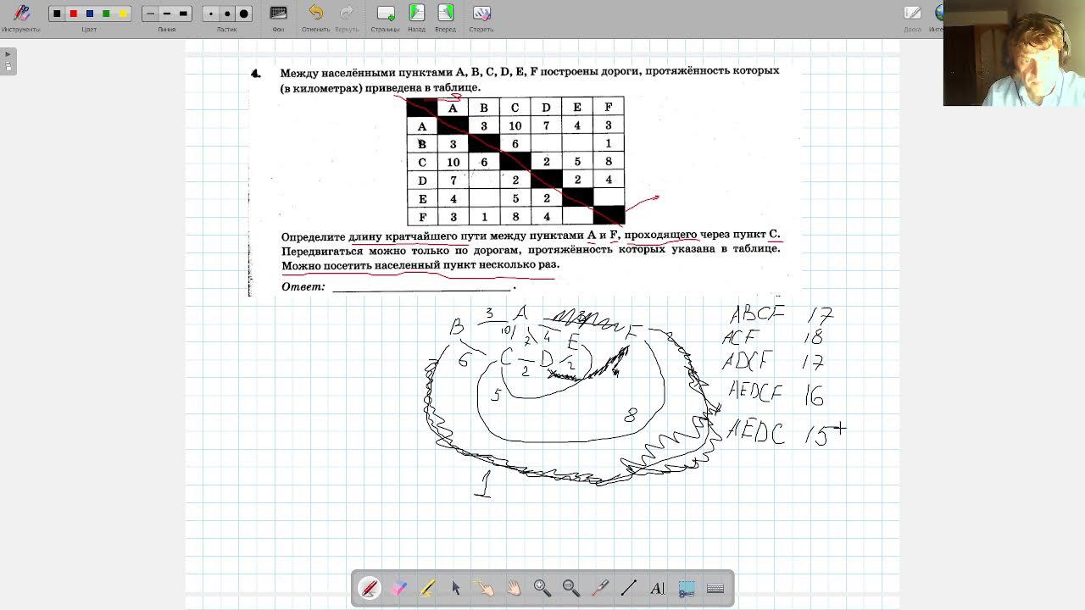Activate the Laser pointer tool

600,588
